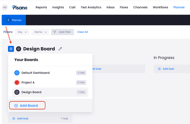The image size is (190, 124).
Task: Open the Add Filter control
Action: [62, 32]
